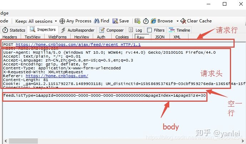Screen dimensions: 246x144
Task: Click the Any Process crosshair icon
Action: click(62, 21)
